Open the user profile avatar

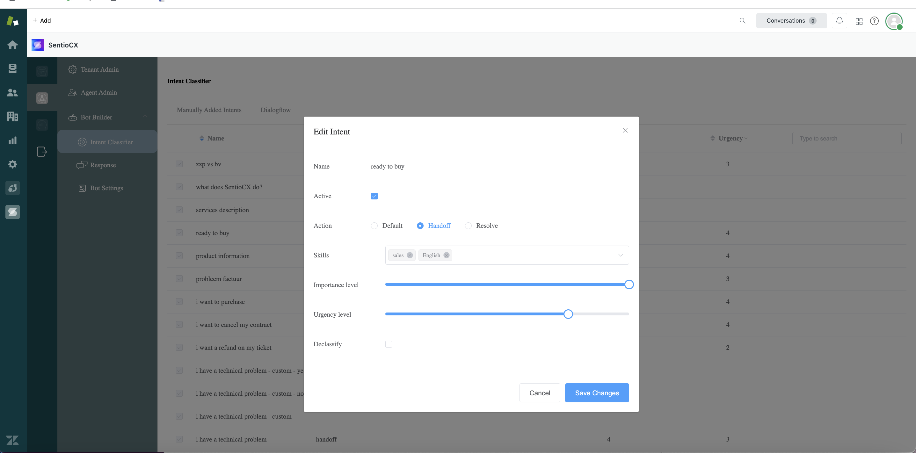pos(894,21)
